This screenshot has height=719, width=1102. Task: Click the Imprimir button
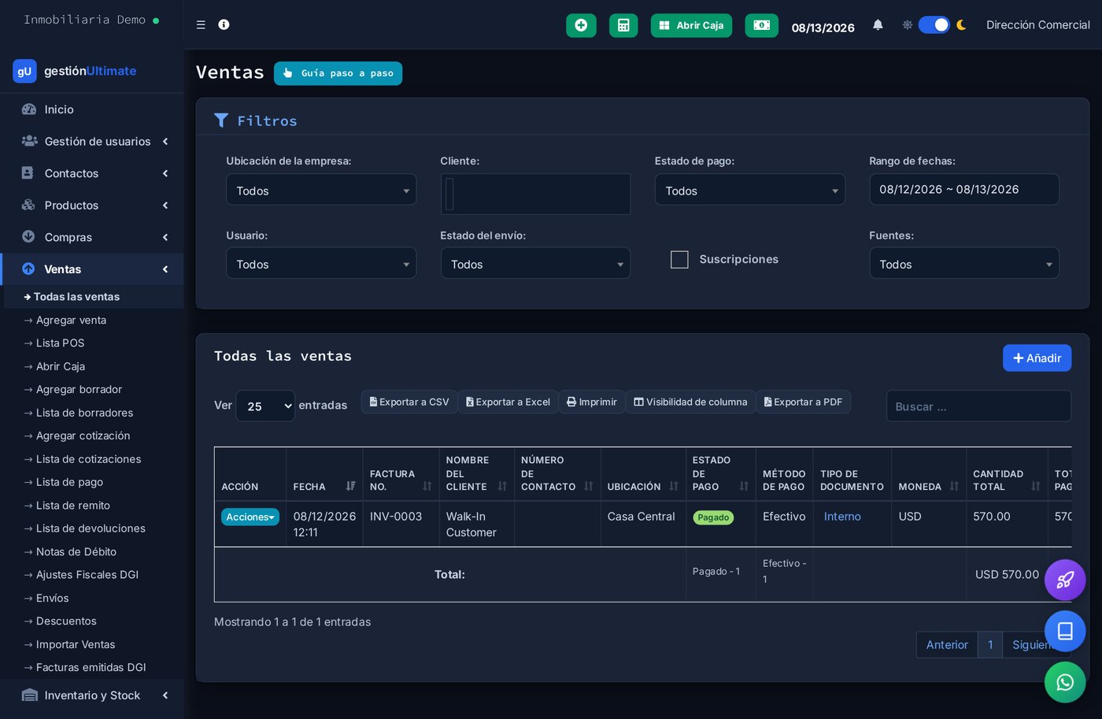(592, 402)
